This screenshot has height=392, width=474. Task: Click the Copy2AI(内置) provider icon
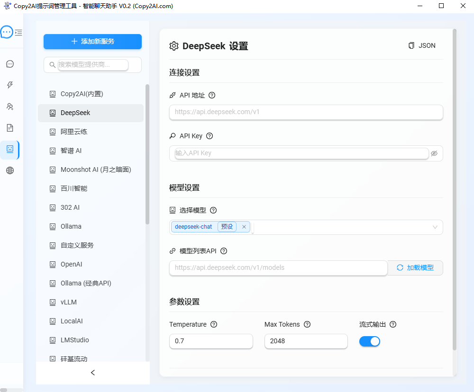tap(53, 94)
